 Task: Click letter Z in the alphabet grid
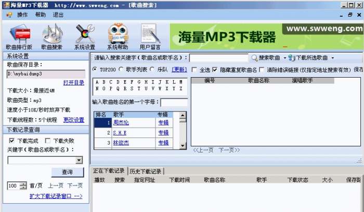[181, 89]
